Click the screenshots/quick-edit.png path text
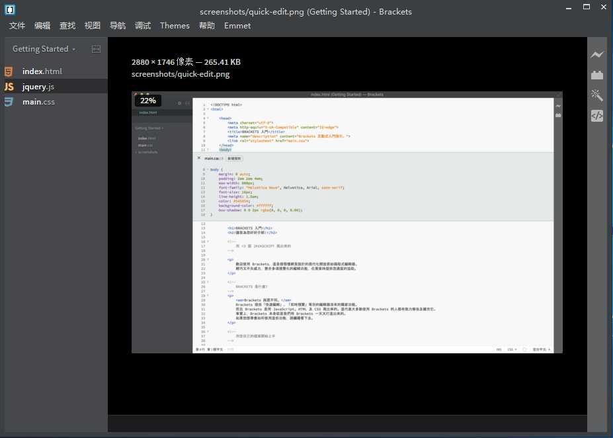Viewport: 613px width, 438px height. (x=181, y=74)
